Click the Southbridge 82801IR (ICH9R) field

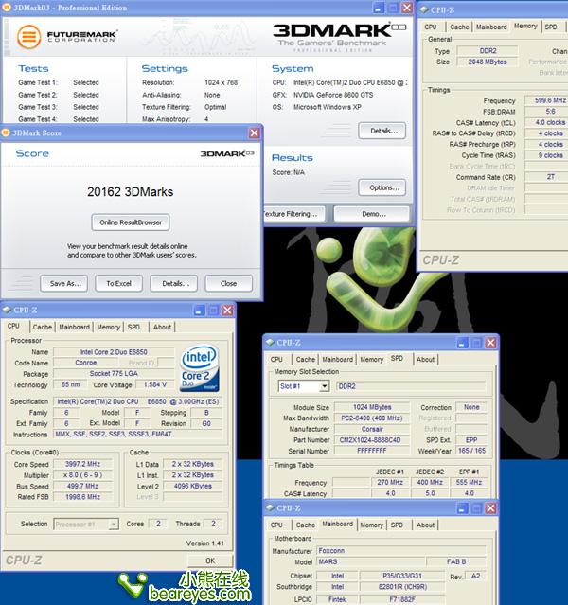(x=402, y=587)
